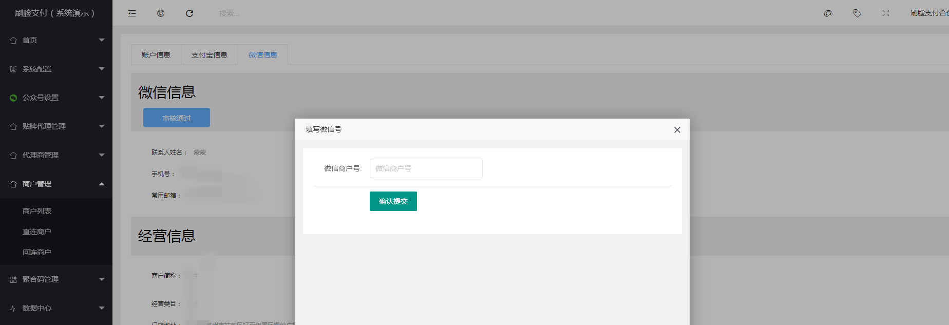Click the tag note icon in top bar

(x=857, y=13)
